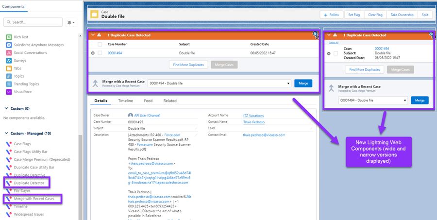
Task: Click the blue Merge button in wide panel
Action: tap(303, 83)
